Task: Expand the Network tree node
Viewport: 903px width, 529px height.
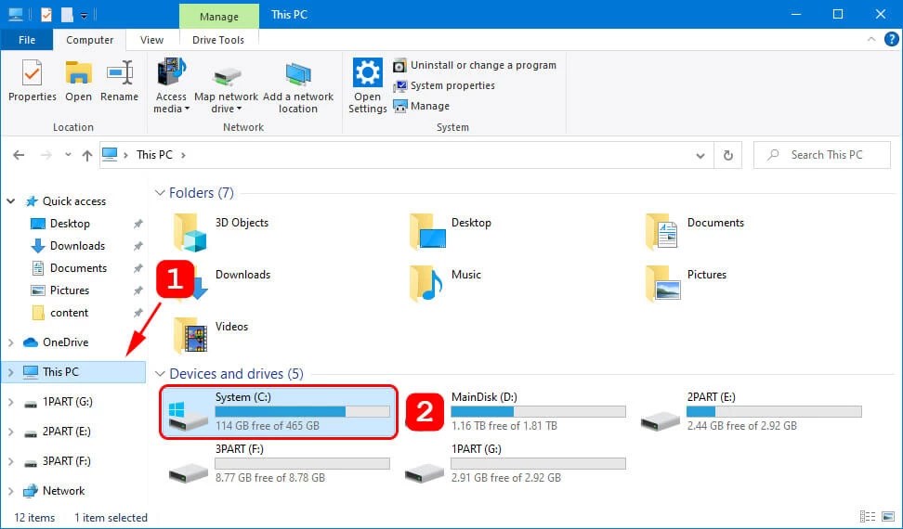Action: [10, 491]
